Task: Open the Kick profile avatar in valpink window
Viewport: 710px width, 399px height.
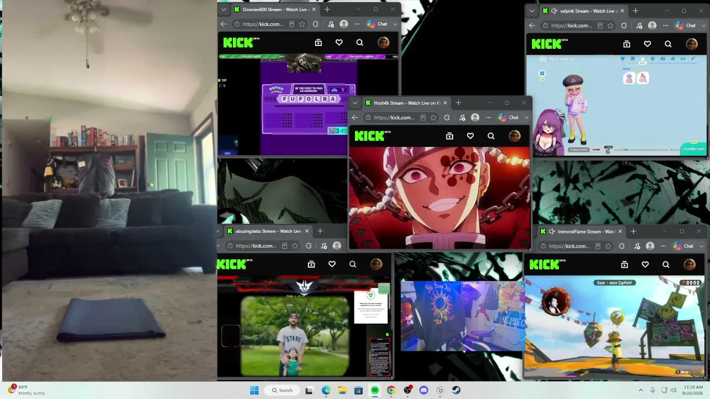Action: [x=691, y=44]
